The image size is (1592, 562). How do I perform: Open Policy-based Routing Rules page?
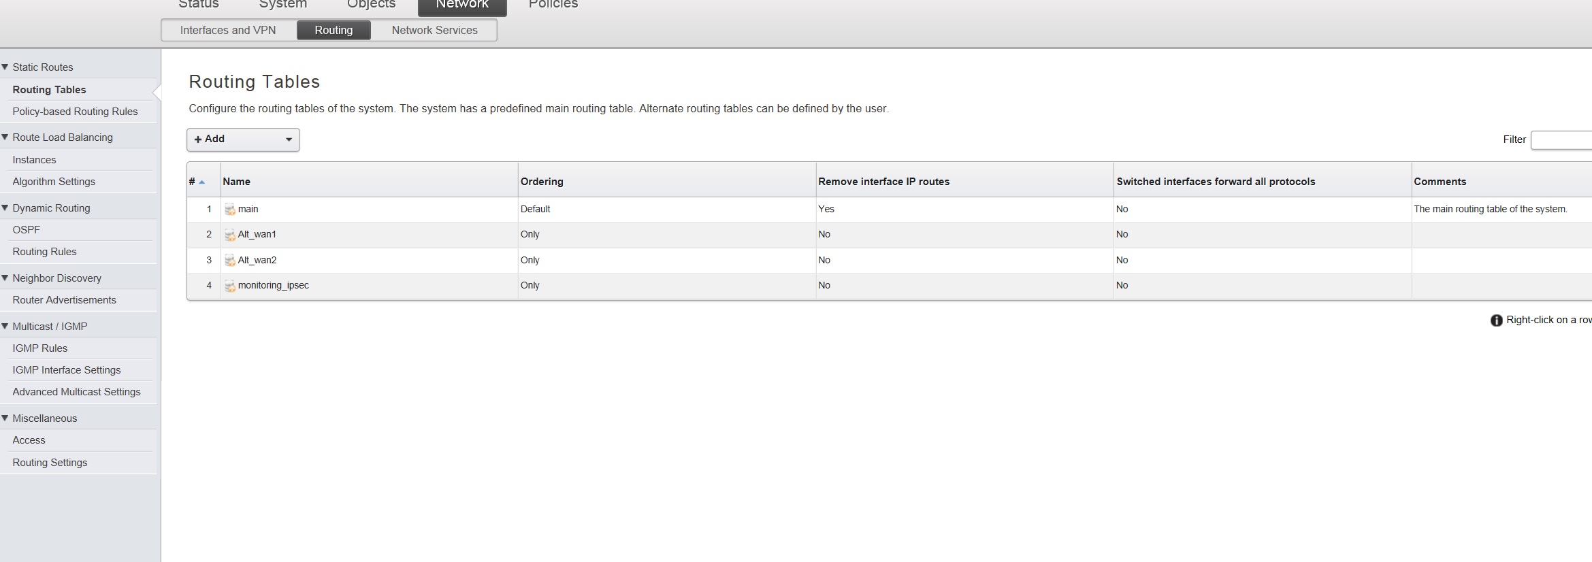[x=75, y=112]
